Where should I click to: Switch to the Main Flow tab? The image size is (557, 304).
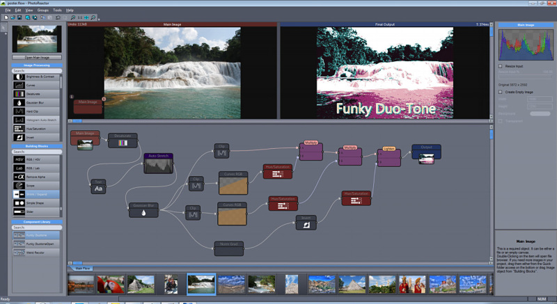pos(82,269)
